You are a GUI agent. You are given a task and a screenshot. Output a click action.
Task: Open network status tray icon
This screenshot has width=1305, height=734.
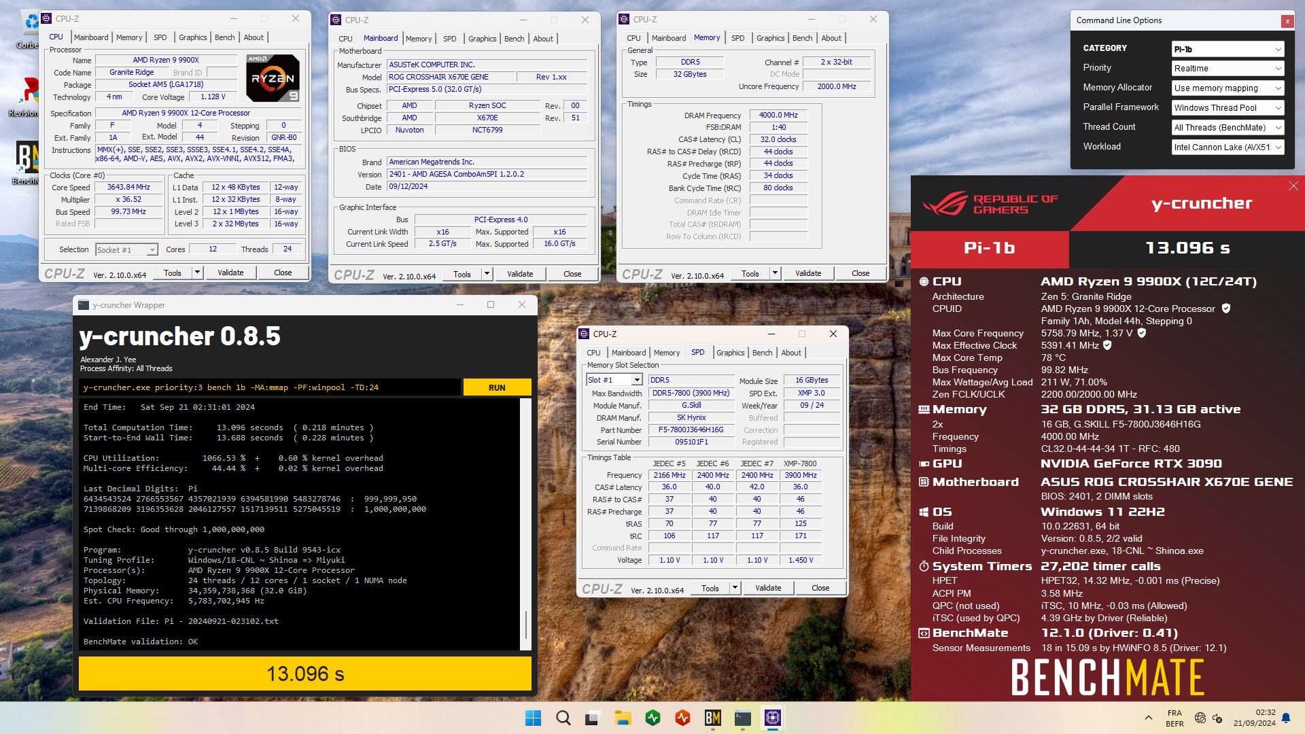pos(1200,718)
